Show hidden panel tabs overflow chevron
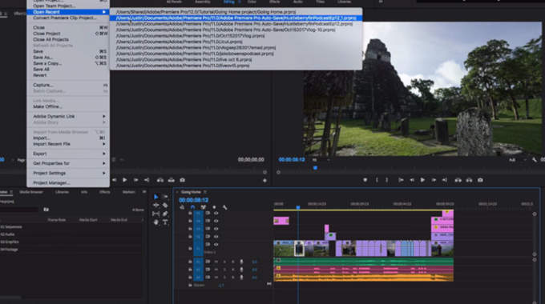Image resolution: width=545 pixels, height=304 pixels. 144,191
